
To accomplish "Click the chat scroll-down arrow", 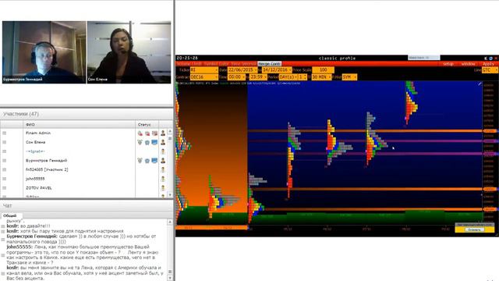I will click(170, 278).
